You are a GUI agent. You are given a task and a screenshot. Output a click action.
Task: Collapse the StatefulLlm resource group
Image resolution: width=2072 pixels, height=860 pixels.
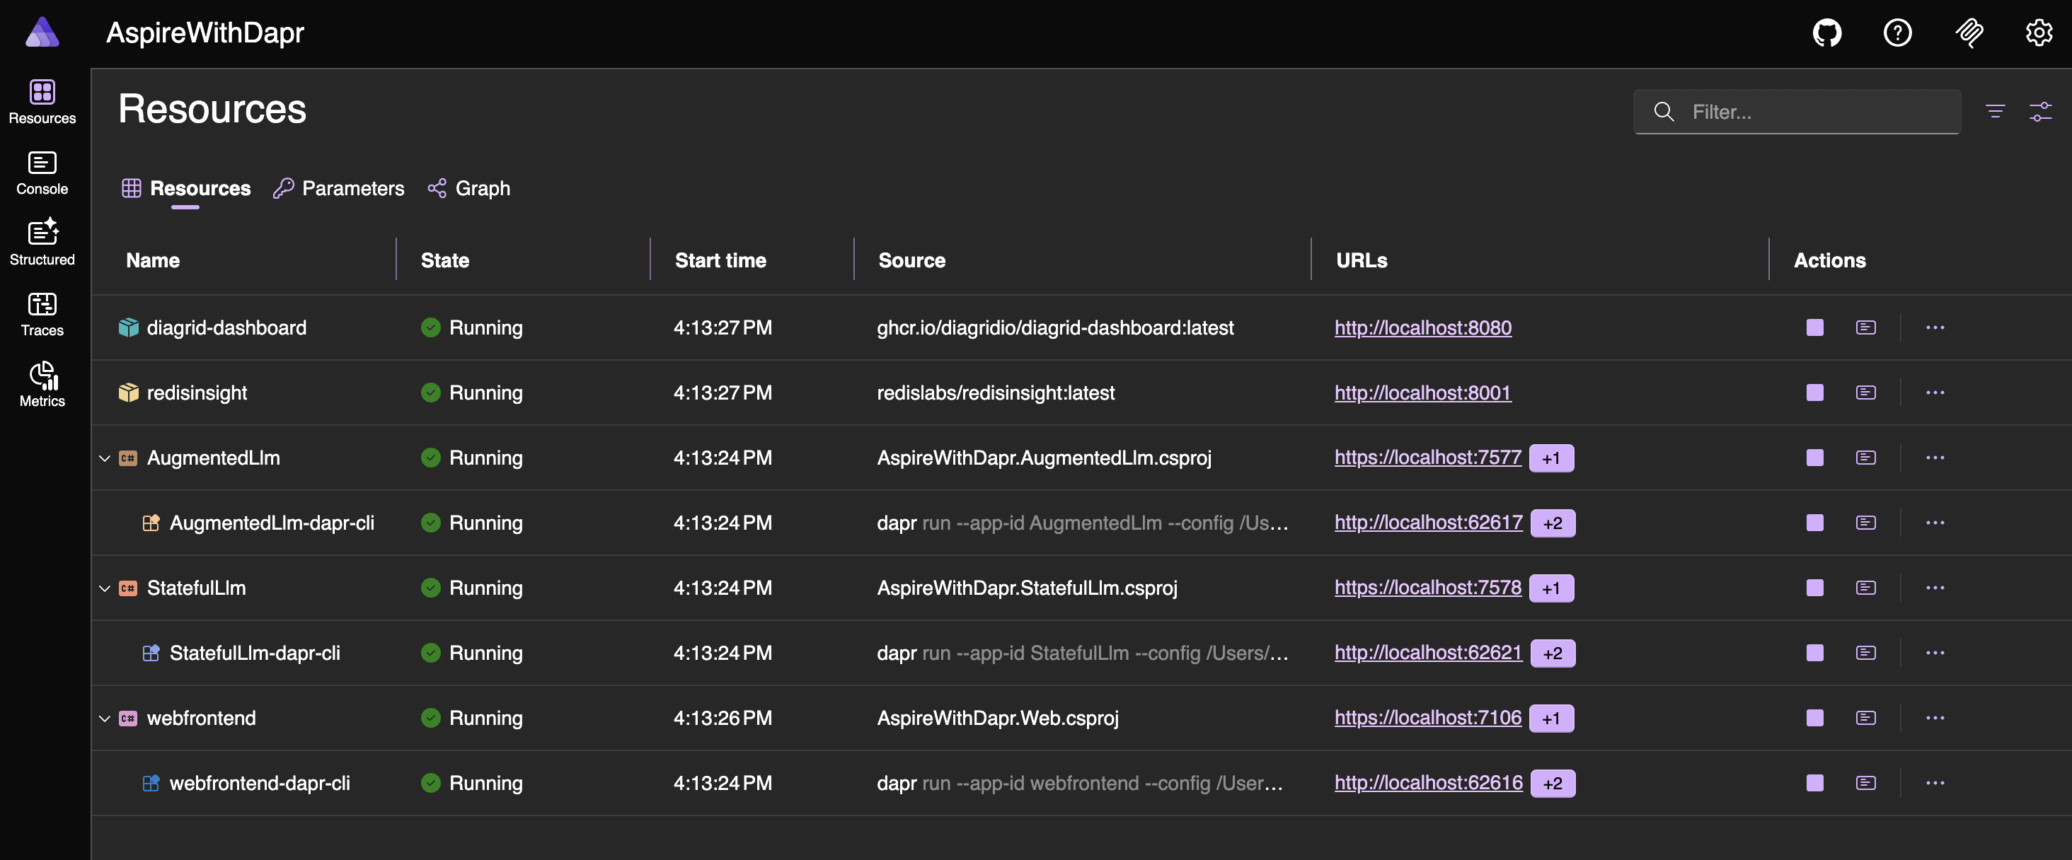105,588
